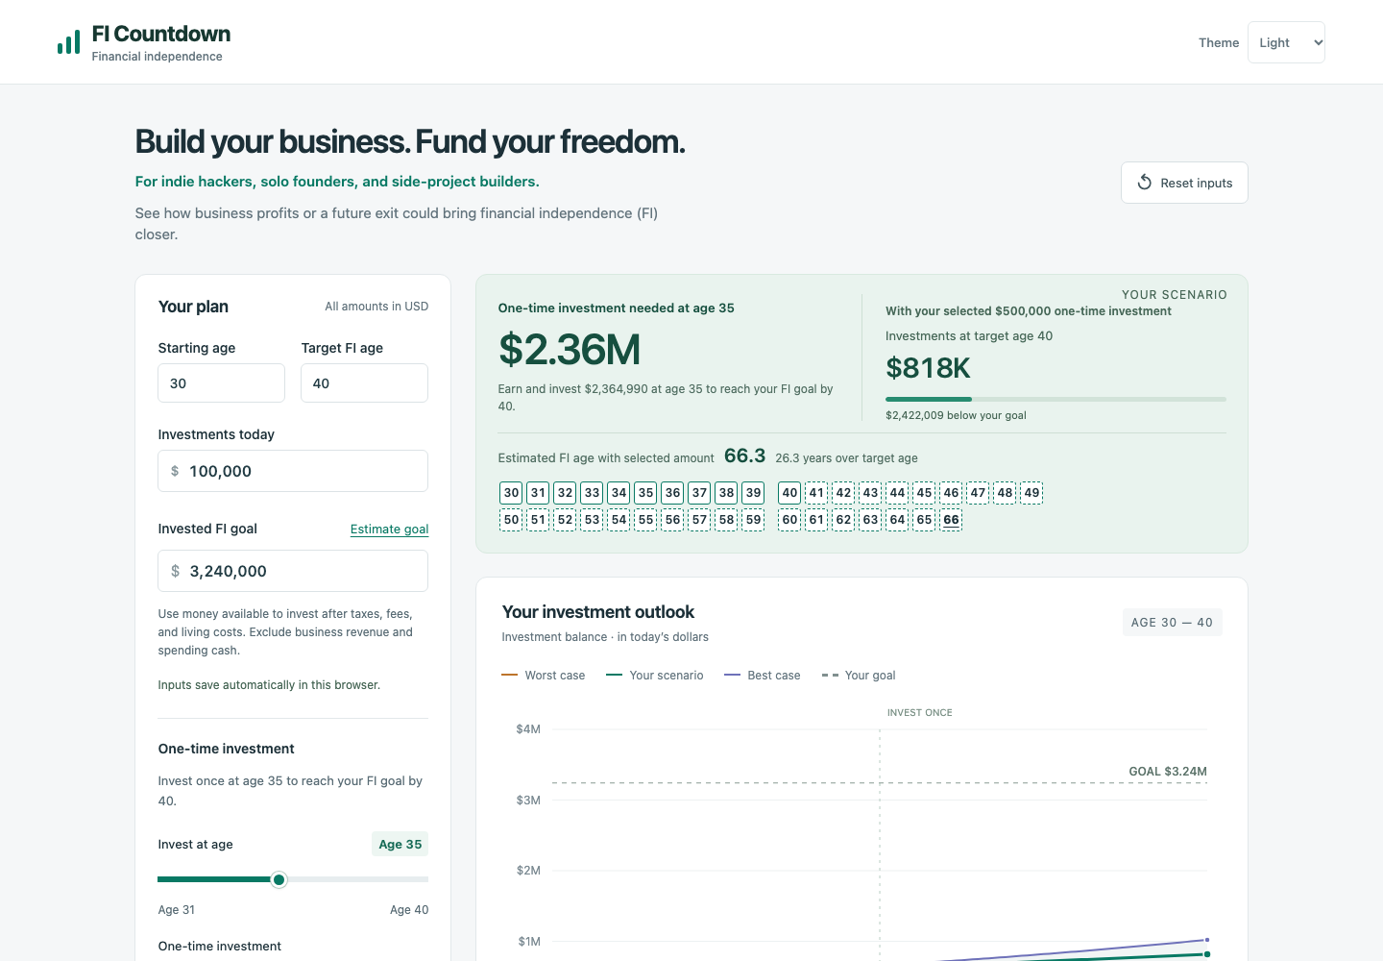The width and height of the screenshot is (1383, 961).
Task: Click the $818K investments value
Action: click(x=928, y=368)
